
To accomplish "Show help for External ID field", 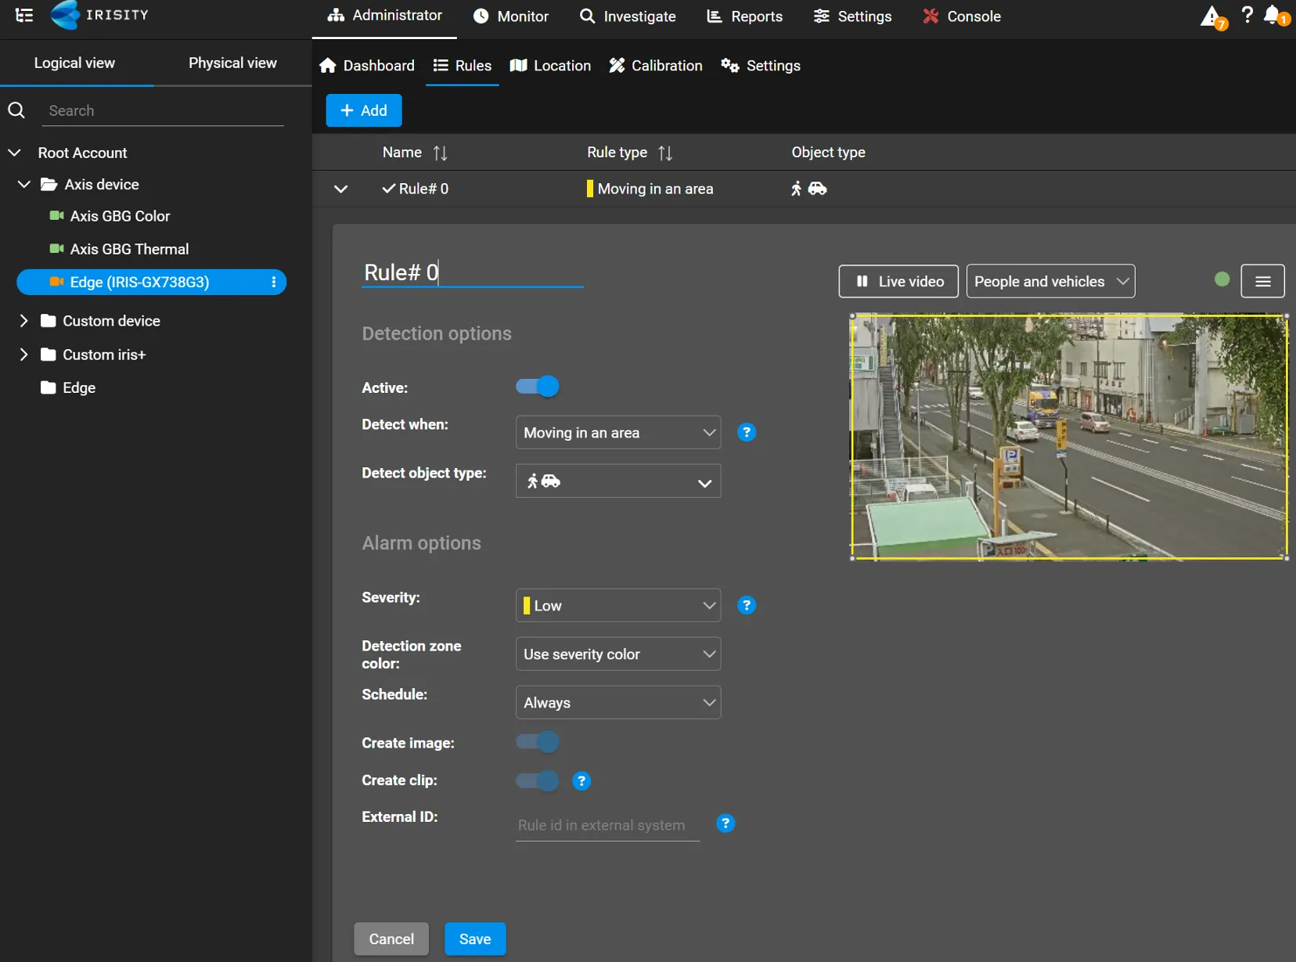I will pyautogui.click(x=725, y=823).
